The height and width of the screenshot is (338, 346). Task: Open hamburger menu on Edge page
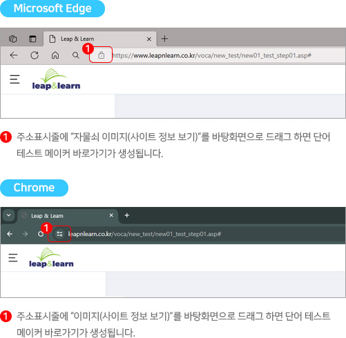tap(15, 79)
